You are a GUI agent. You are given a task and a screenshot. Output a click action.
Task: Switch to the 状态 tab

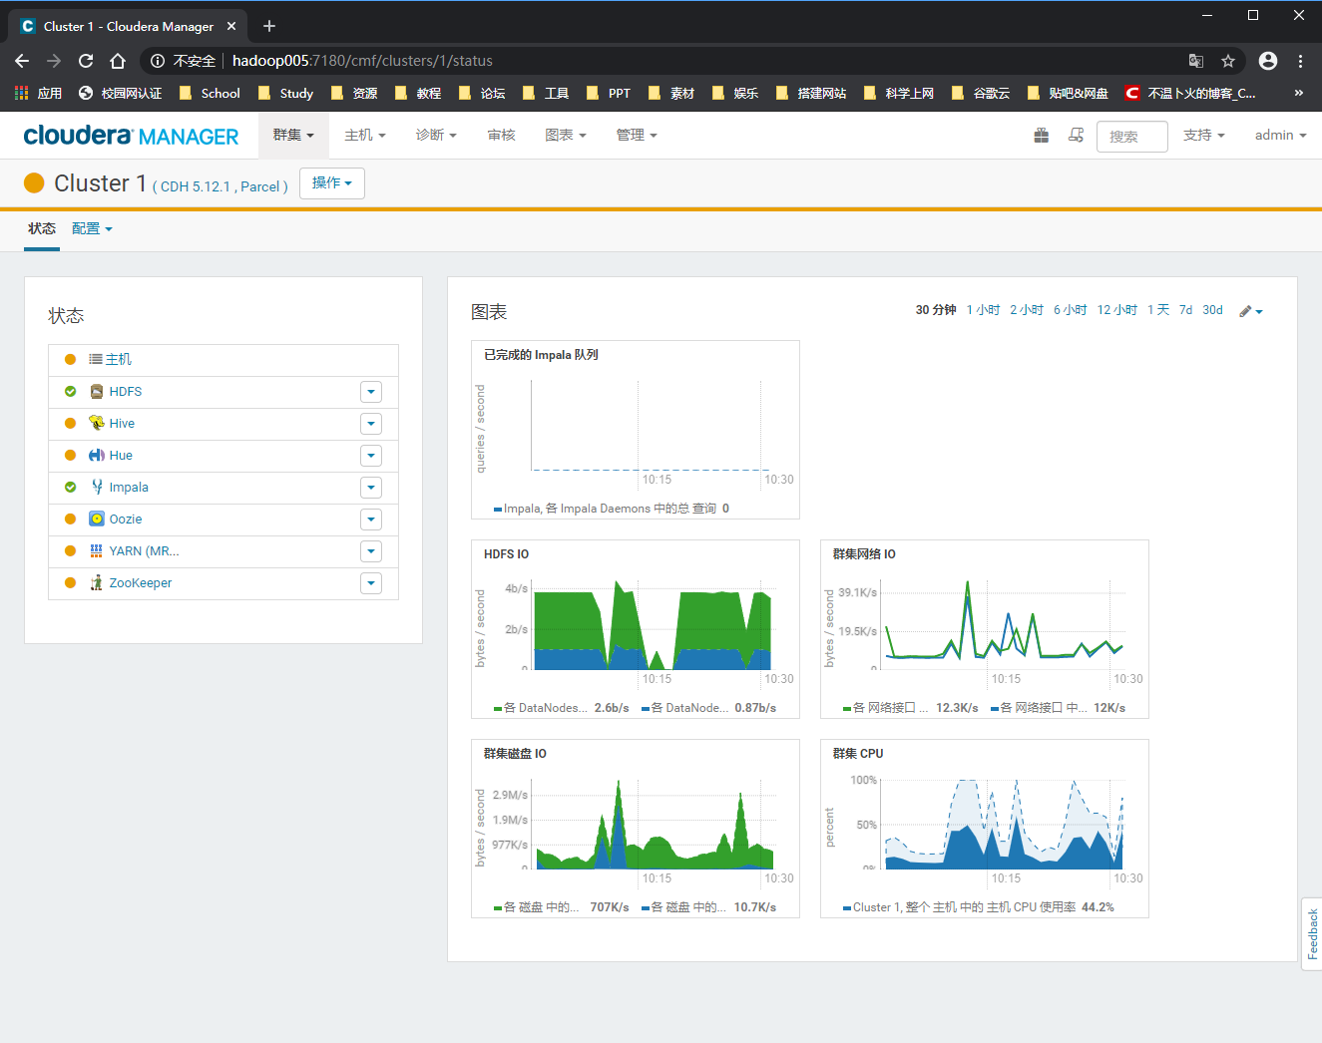coord(42,228)
